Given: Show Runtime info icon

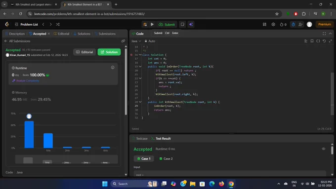Looking at the screenshot, I should click(x=113, y=68).
